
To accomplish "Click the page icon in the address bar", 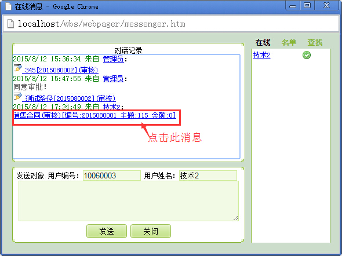I will click(10, 24).
